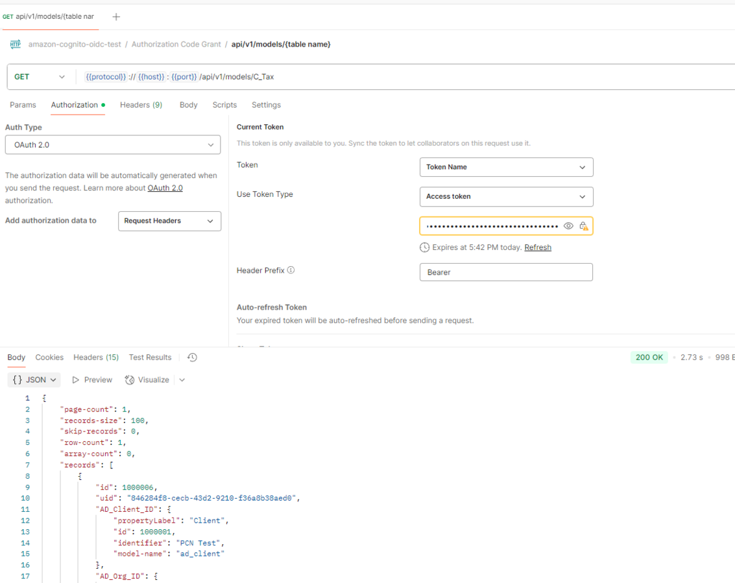The height and width of the screenshot is (583, 735).
Task: Change the JSON response format dropdown
Action: pyautogui.click(x=34, y=380)
